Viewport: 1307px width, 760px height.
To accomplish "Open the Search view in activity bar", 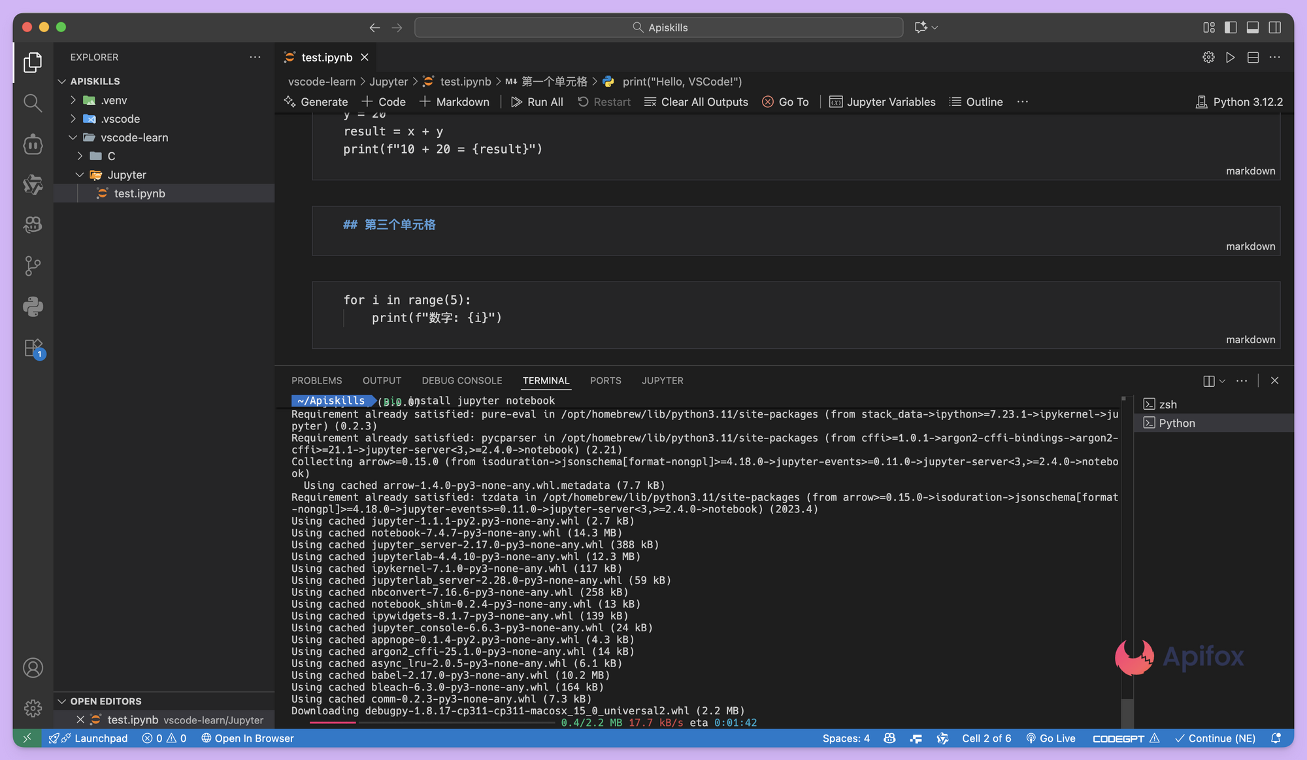I will click(x=33, y=103).
